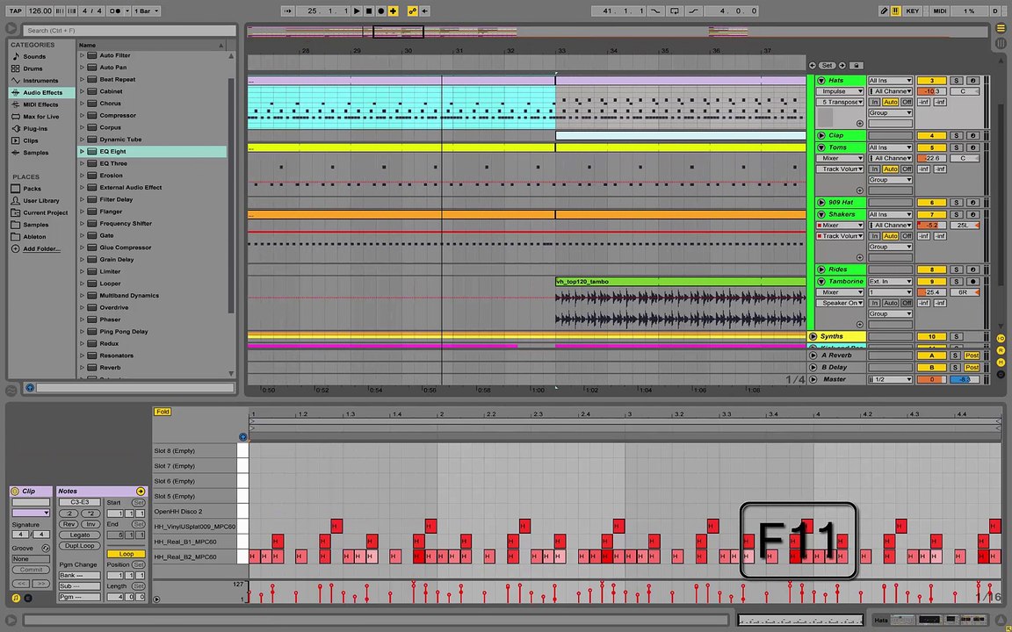Adjust the Shakers pan control 25L
The image size is (1012, 632).
tap(965, 225)
